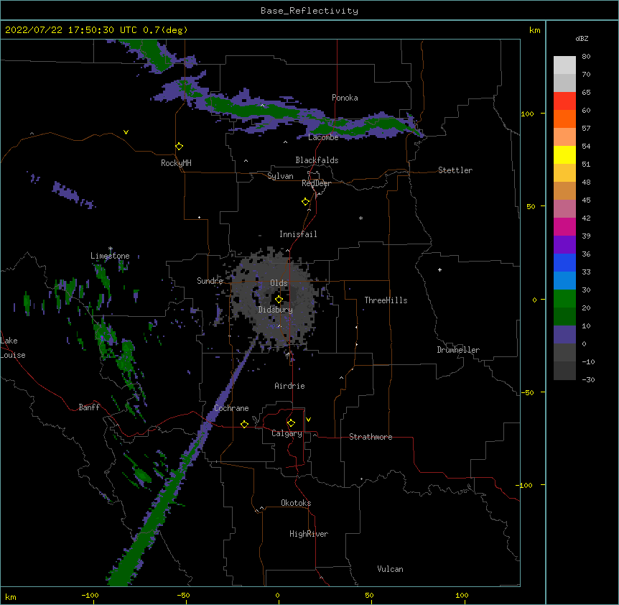Click the -30 value on dBZ scale

tap(588, 380)
